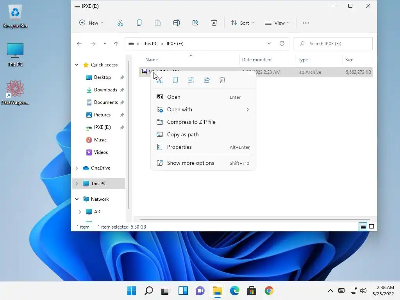This screenshot has height=300, width=400.
Task: Expand the This PC tree node
Action: tap(77, 184)
